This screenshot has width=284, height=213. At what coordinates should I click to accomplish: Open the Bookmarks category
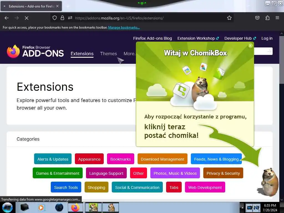(x=121, y=159)
